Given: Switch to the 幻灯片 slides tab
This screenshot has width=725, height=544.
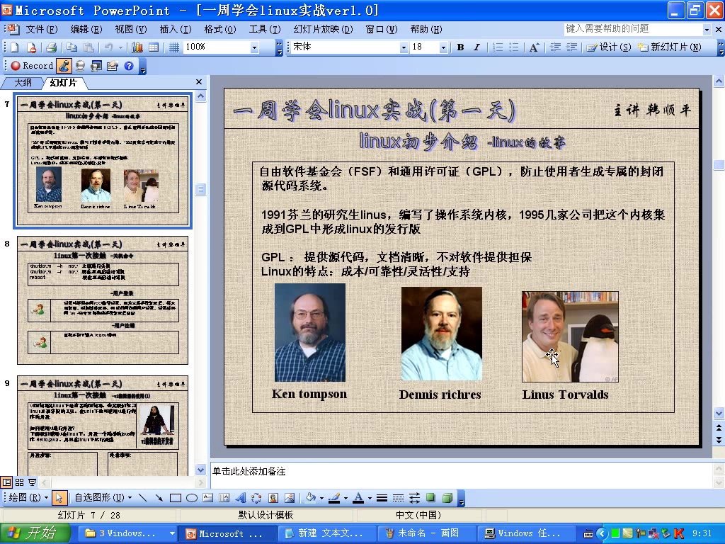Looking at the screenshot, I should click(x=63, y=83).
